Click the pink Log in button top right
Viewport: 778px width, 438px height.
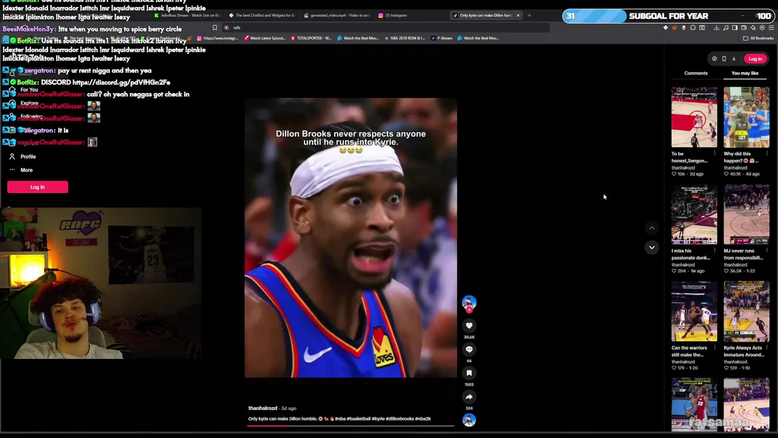coord(755,59)
